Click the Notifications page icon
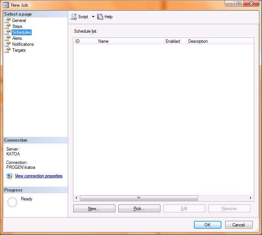Image resolution: width=262 pixels, height=235 pixels. point(7,44)
